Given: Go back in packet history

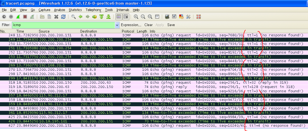Looking at the screenshot, I should tap(81, 17).
